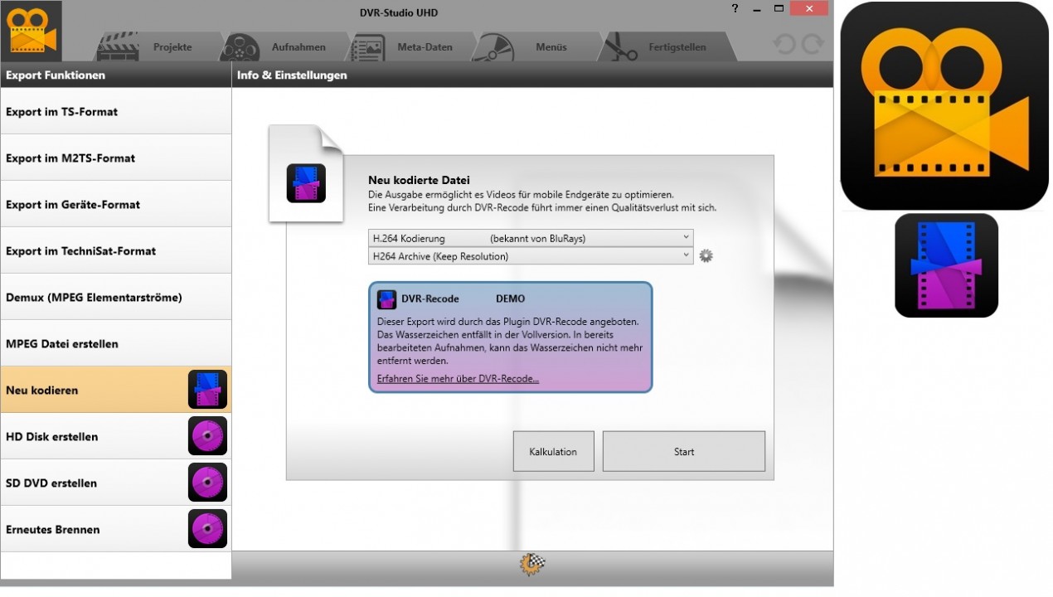Screen dimensions: 1053x597
Task: Click the gear-and-flag icon in bottom status bar
Action: 531,565
